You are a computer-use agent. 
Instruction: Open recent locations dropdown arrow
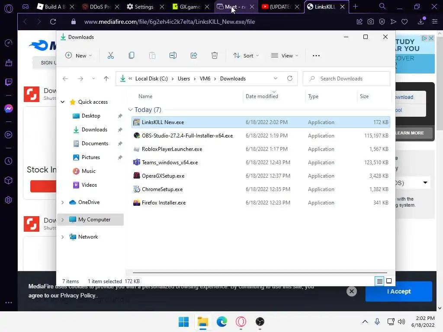(x=93, y=79)
